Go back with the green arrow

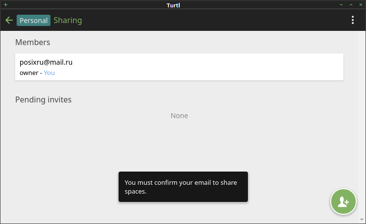(9, 20)
